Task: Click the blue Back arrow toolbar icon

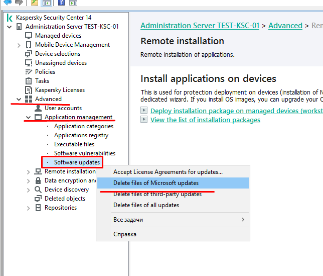Action: (x=8, y=3)
